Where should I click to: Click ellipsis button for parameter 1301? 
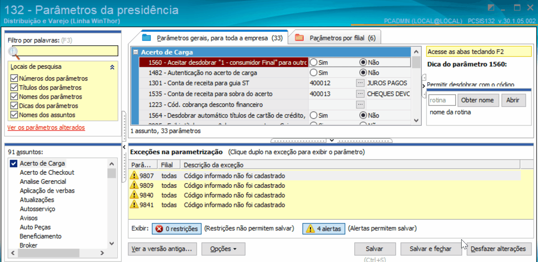(x=360, y=83)
